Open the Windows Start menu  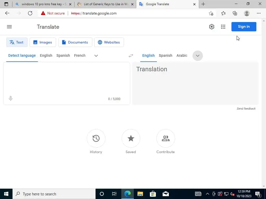6,194
